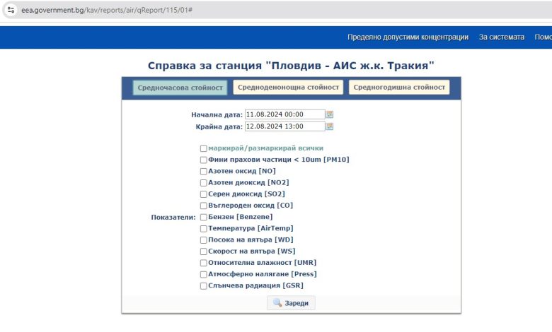The image size is (552, 332).
Task: Toggle маркирай/размаркирай всички checkbox
Action: click(204, 148)
